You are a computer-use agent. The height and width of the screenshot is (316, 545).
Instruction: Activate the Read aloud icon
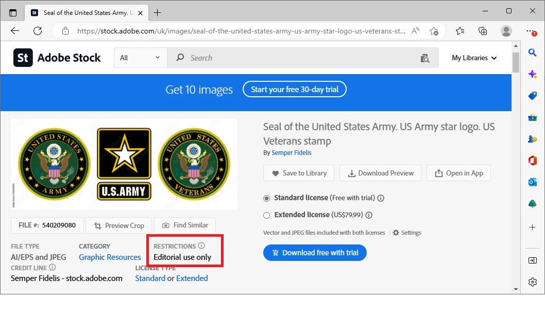coord(415,31)
